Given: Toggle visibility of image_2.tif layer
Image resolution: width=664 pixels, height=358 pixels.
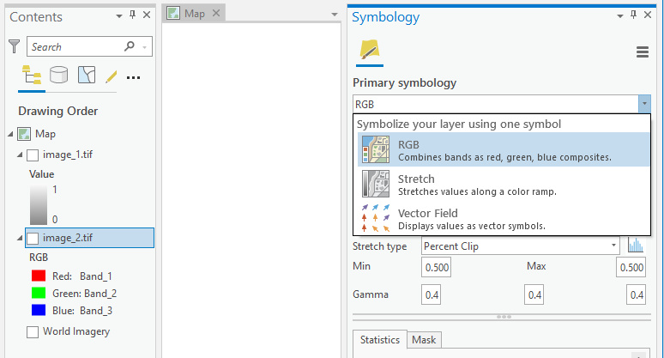Looking at the screenshot, I should pyautogui.click(x=33, y=238).
